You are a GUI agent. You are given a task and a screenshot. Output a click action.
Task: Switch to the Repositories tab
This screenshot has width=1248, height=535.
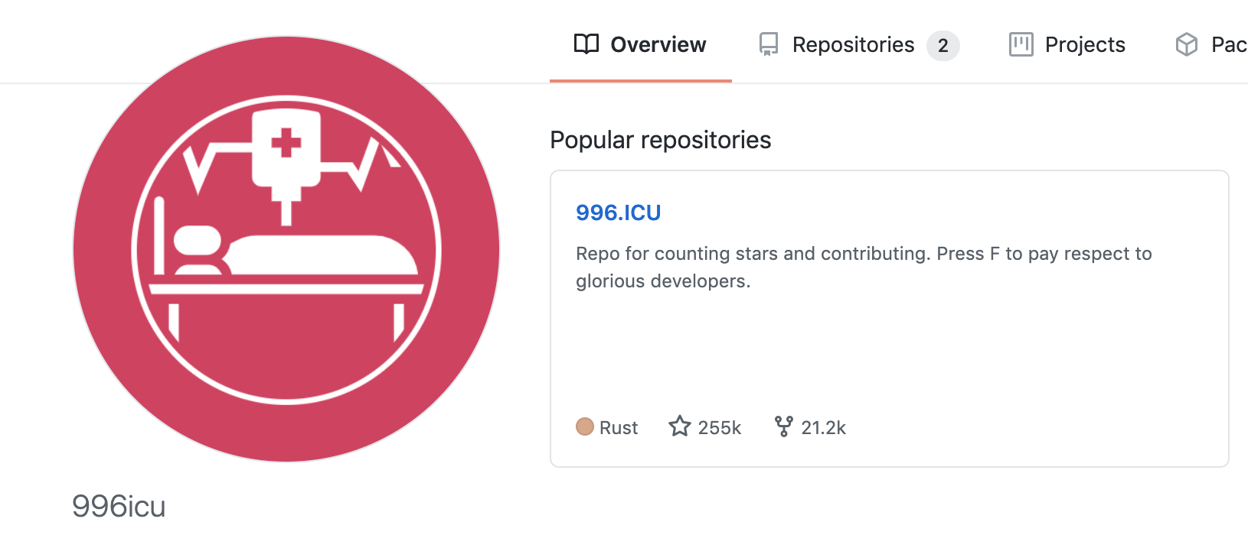(x=858, y=44)
